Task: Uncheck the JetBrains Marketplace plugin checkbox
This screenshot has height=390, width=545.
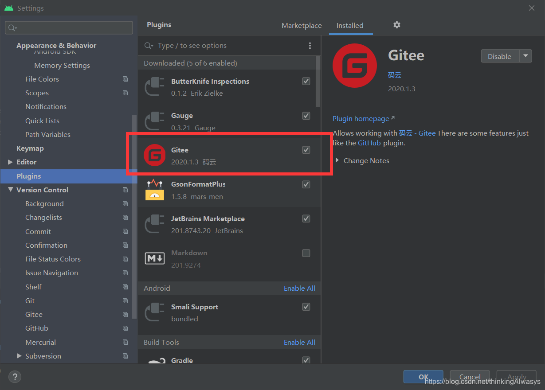Action: coord(306,218)
